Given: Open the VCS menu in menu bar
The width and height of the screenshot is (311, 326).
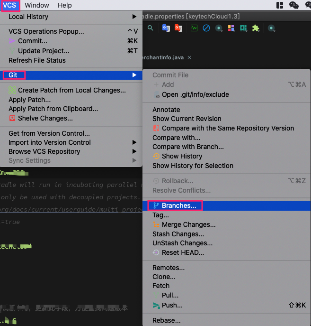Looking at the screenshot, I should (9, 5).
